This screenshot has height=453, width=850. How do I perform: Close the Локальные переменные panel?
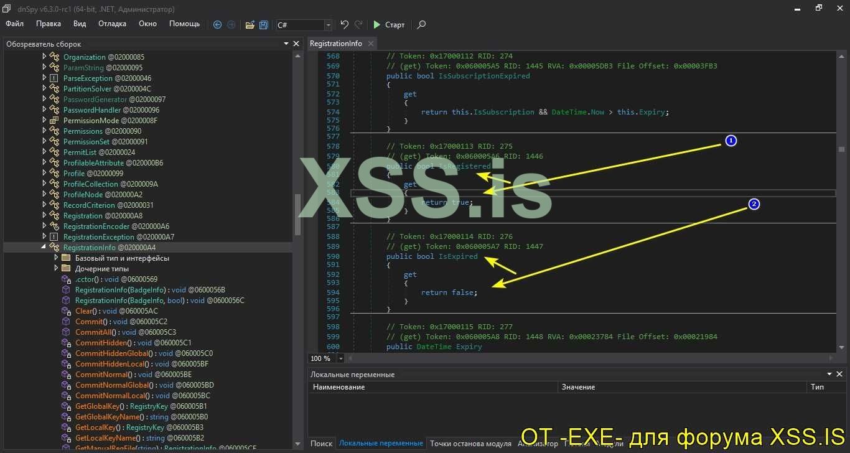coord(839,374)
